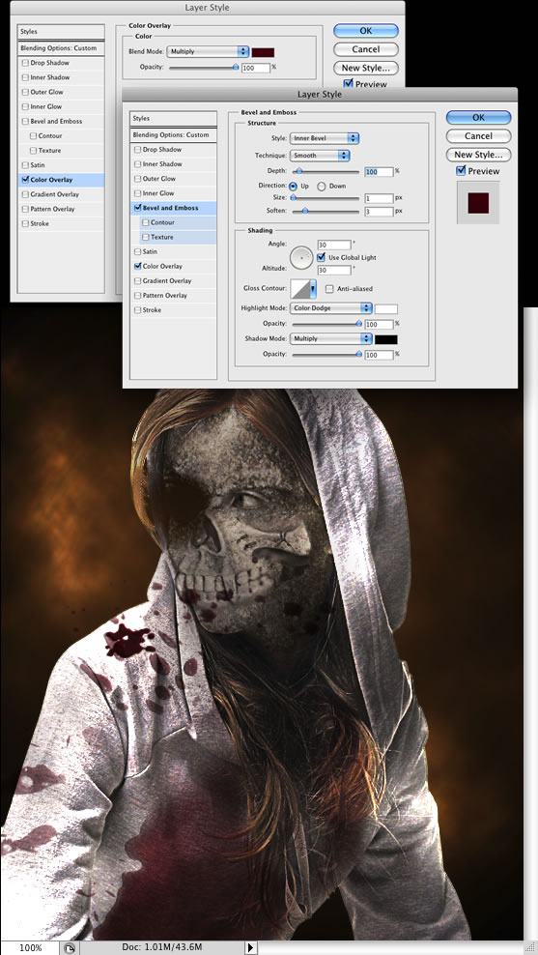Enable Inner Glow in front dialog list
The height and width of the screenshot is (955, 538).
137,193
